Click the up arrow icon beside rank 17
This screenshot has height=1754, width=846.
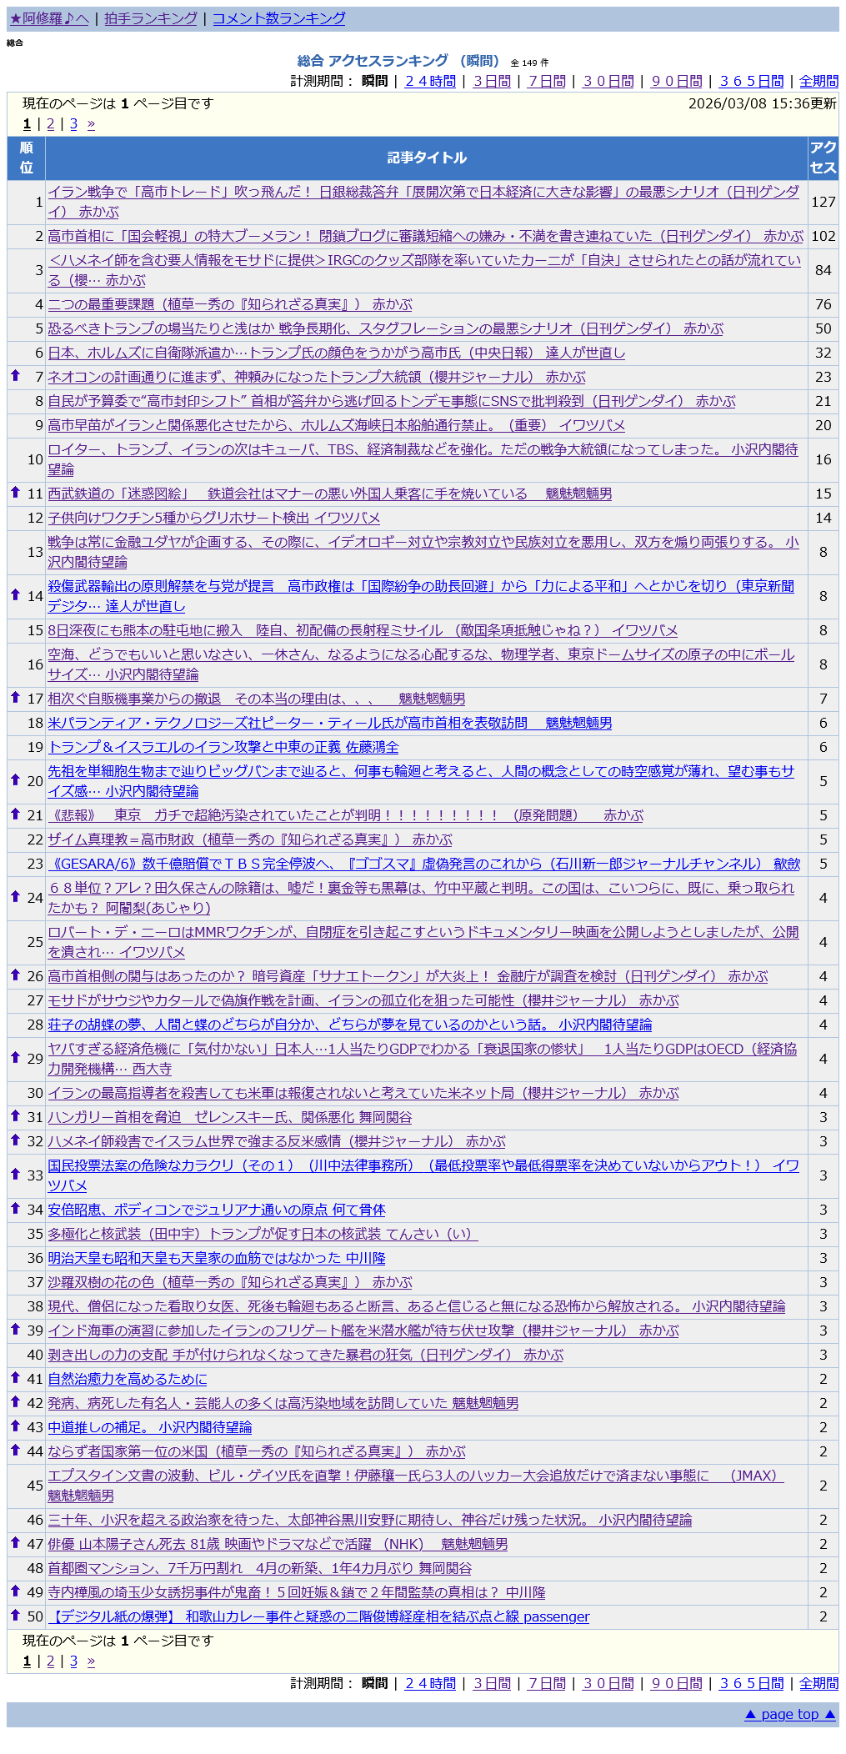[15, 698]
